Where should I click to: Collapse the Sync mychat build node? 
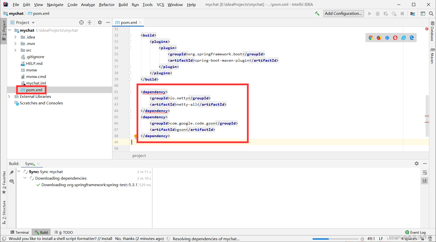point(19,171)
